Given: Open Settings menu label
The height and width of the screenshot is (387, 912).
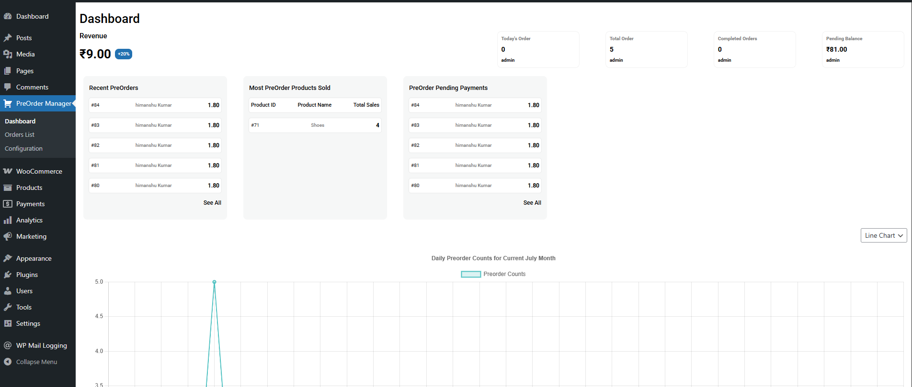Looking at the screenshot, I should pyautogui.click(x=28, y=323).
